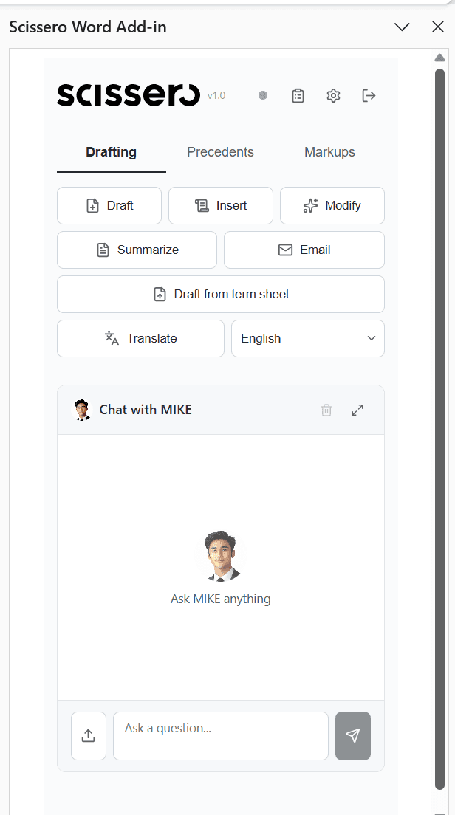The image size is (455, 815).
Task: Close the Scissero Word Add-in pane
Action: click(438, 27)
